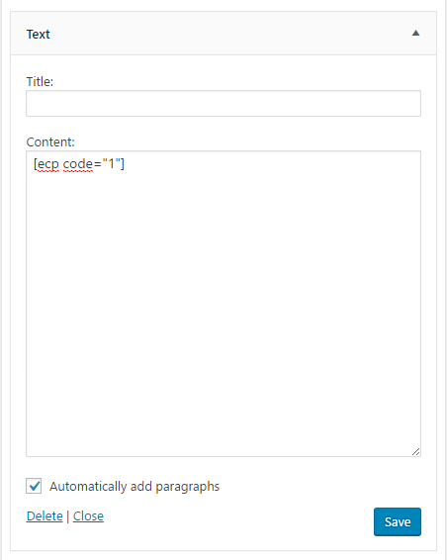Click the empty middle of the widget header bar
The height and width of the screenshot is (560, 447).
click(x=228, y=34)
